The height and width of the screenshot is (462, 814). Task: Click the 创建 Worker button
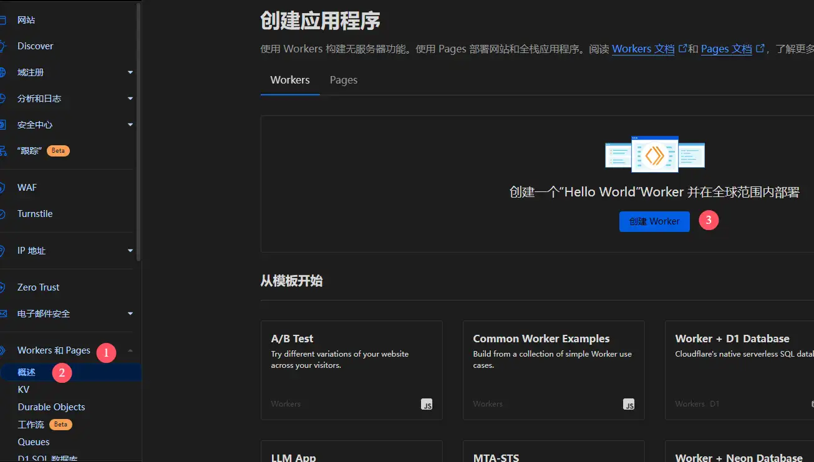click(x=654, y=221)
